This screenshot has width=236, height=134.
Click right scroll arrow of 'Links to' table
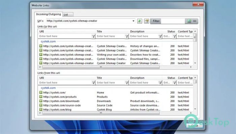tap(191, 67)
